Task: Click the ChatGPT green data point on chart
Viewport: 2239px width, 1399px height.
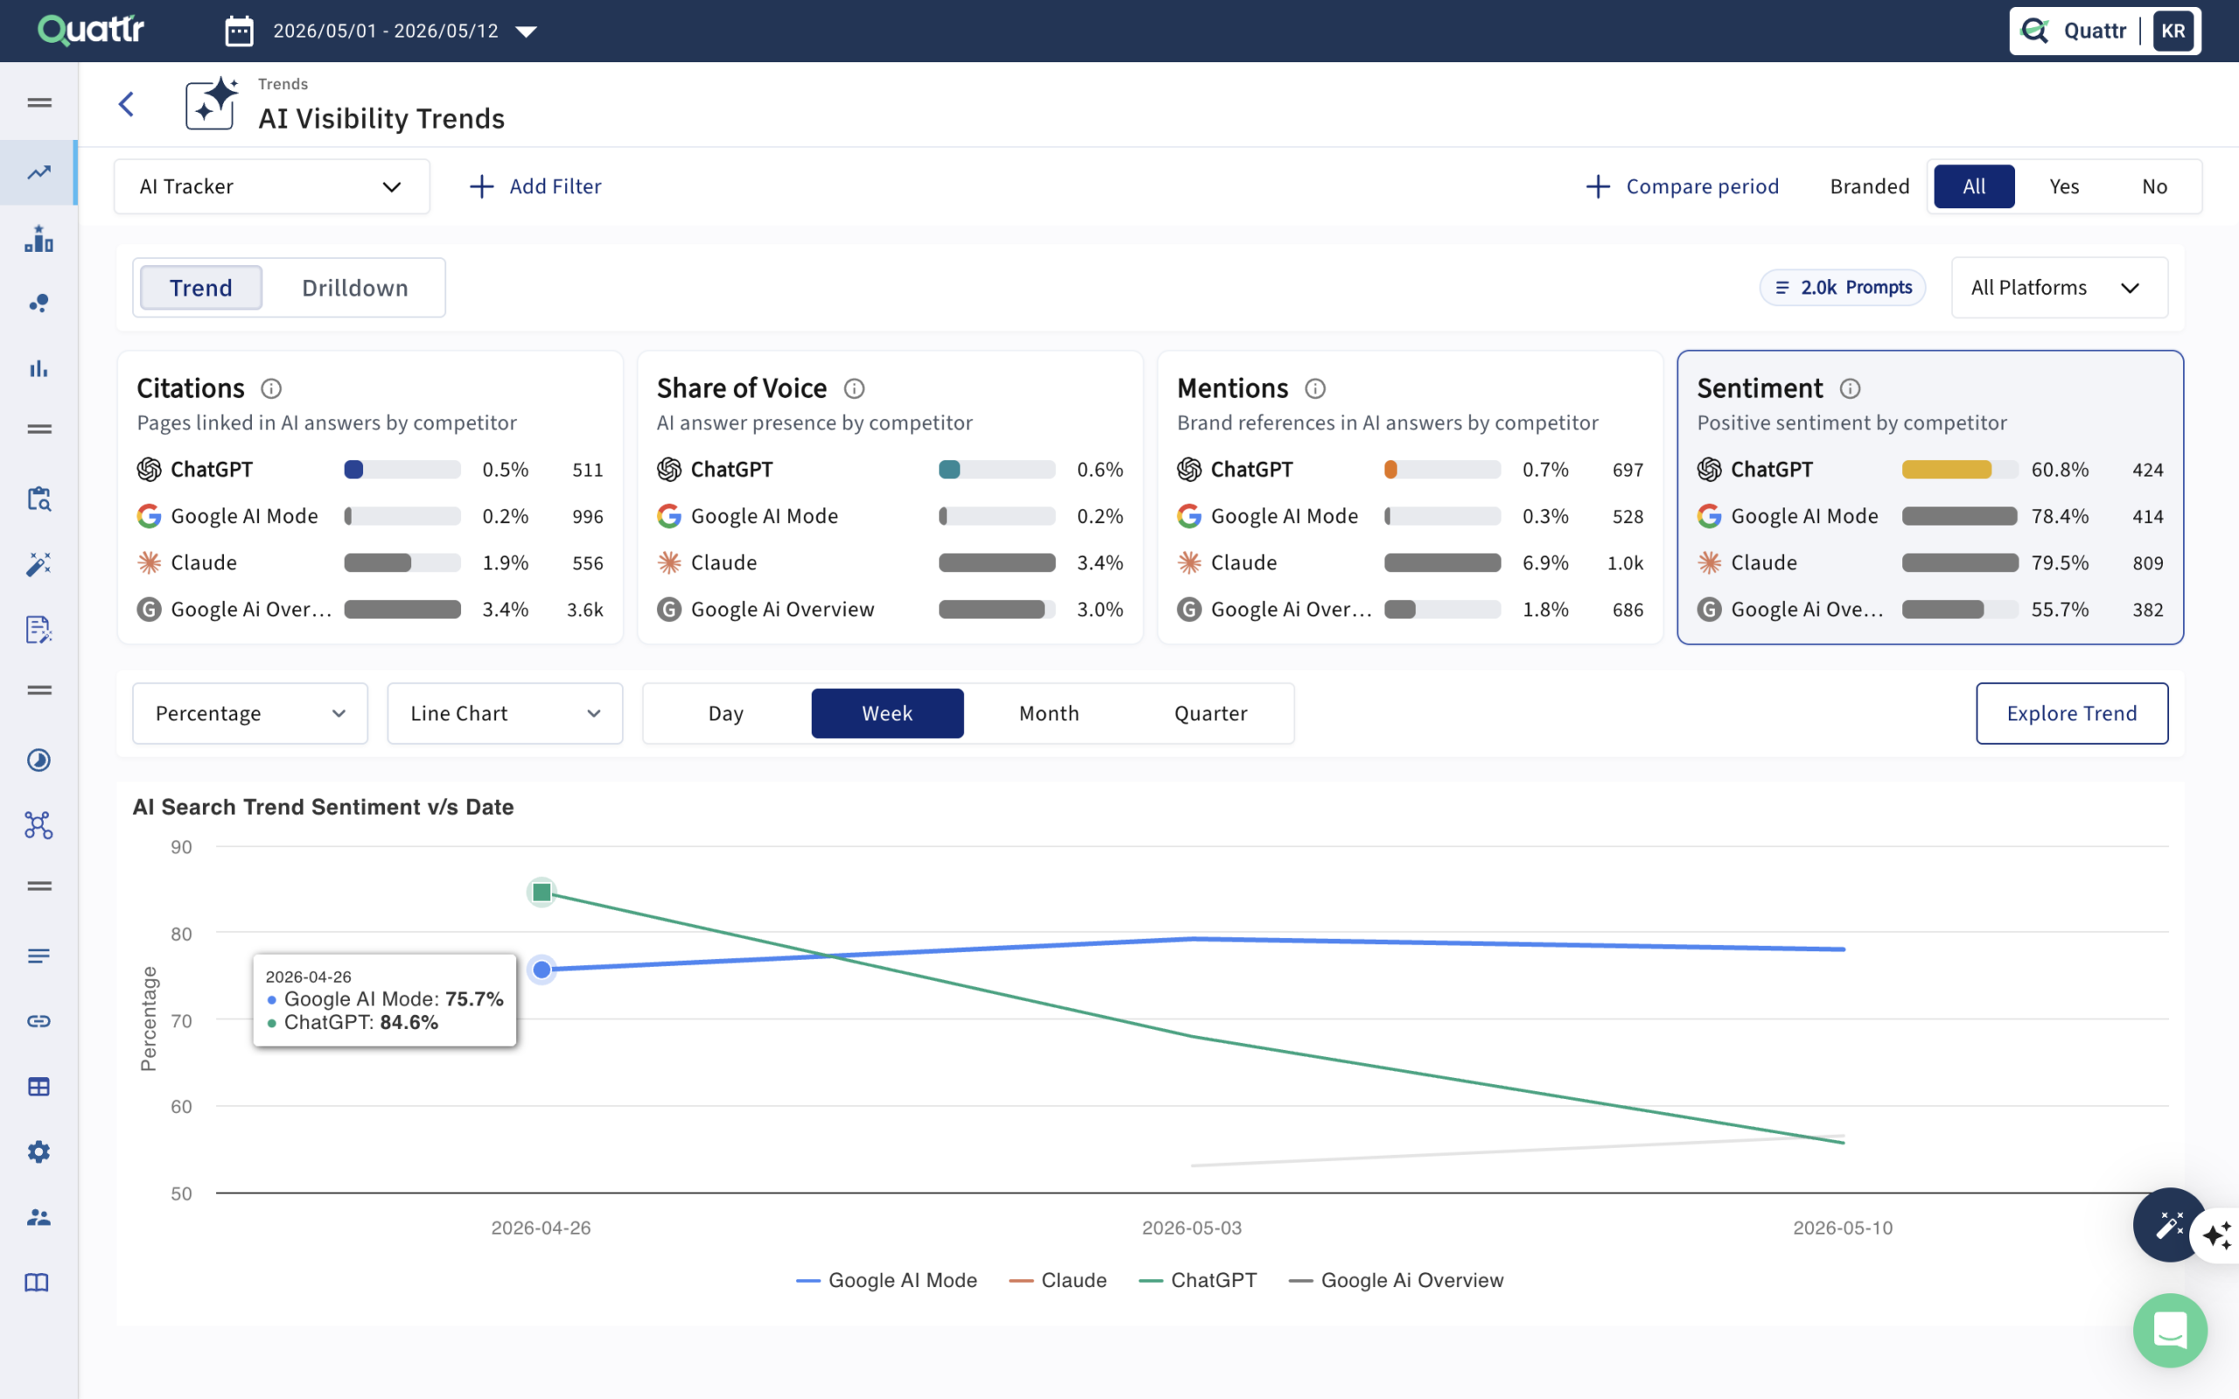Action: tap(542, 892)
